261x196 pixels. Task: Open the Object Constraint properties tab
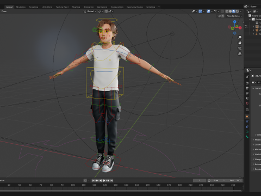[x=247, y=127]
